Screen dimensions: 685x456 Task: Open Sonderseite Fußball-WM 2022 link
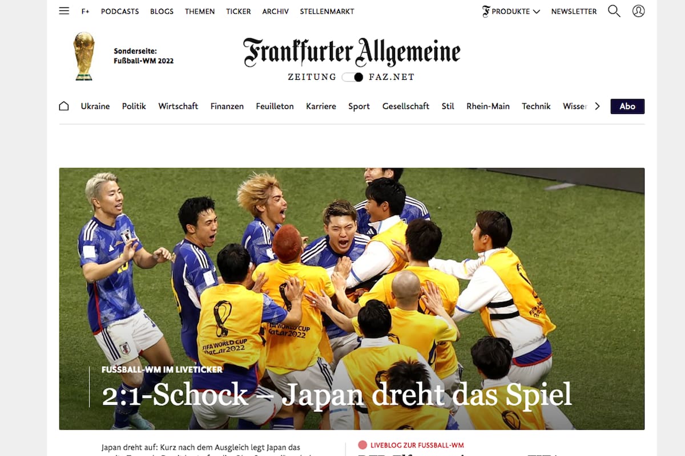click(x=143, y=56)
